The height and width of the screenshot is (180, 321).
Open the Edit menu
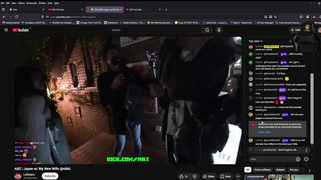tap(8, 3)
